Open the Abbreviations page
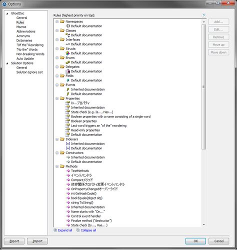The height and width of the screenshot is (250, 237). coord(26,31)
